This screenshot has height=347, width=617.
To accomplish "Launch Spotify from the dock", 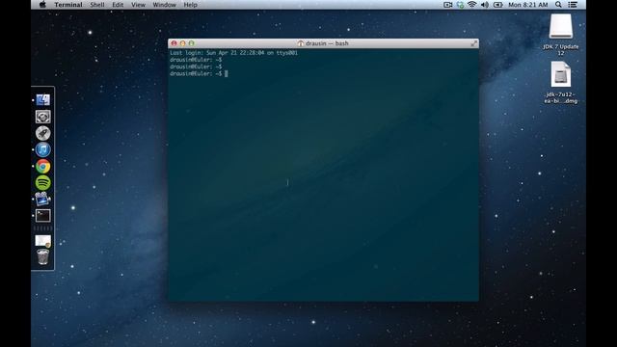I will pyautogui.click(x=42, y=183).
